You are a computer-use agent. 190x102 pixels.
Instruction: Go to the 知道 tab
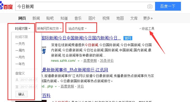tap(64, 18)
